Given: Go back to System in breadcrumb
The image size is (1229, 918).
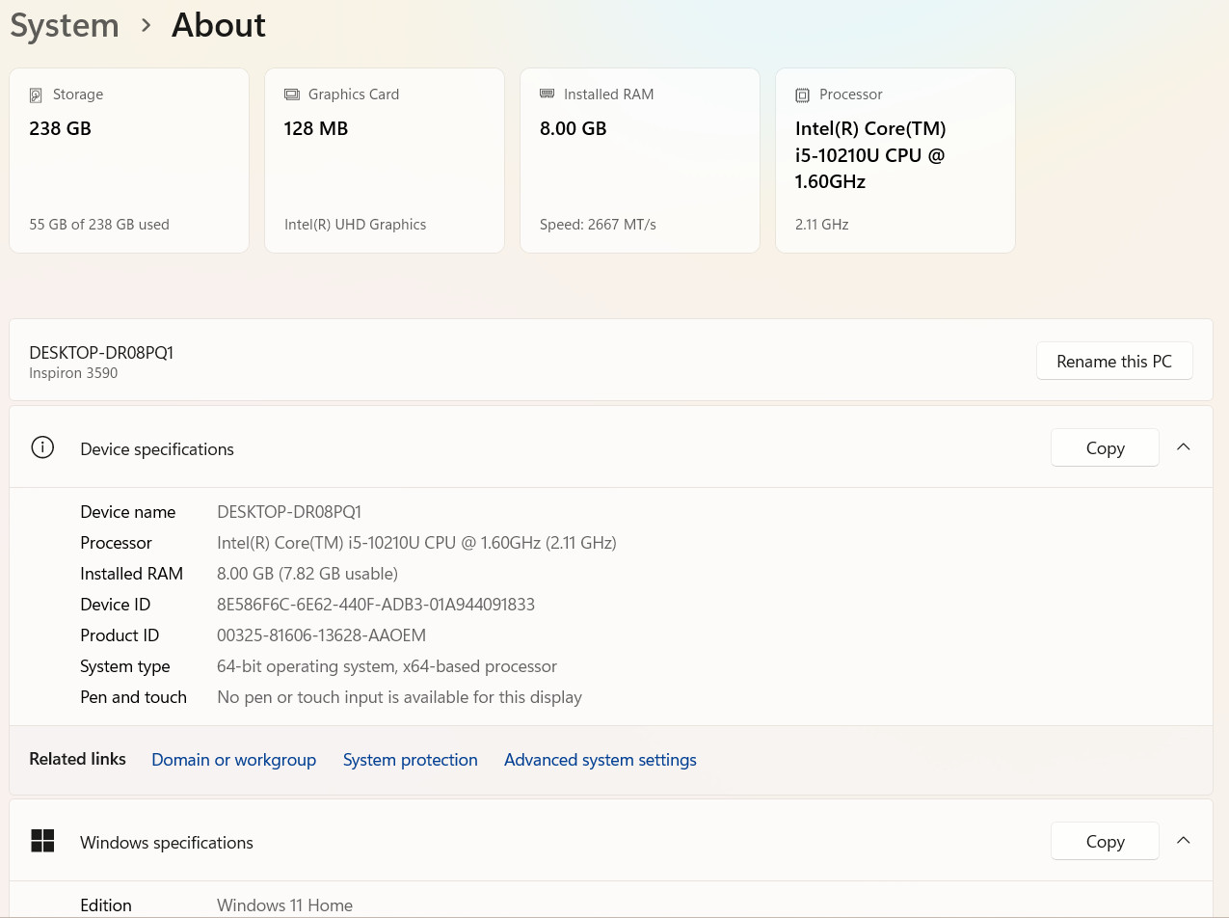Looking at the screenshot, I should 65,25.
